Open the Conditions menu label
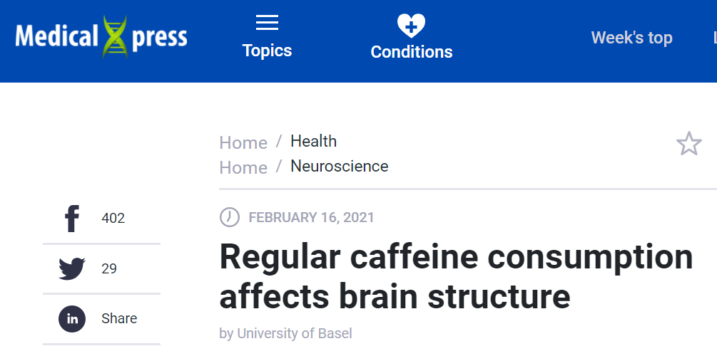 click(411, 52)
